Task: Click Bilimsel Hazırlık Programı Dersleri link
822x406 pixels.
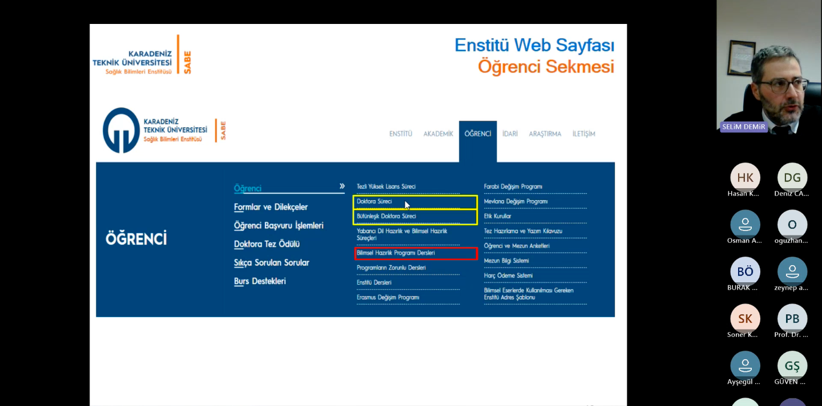Action: coord(396,253)
